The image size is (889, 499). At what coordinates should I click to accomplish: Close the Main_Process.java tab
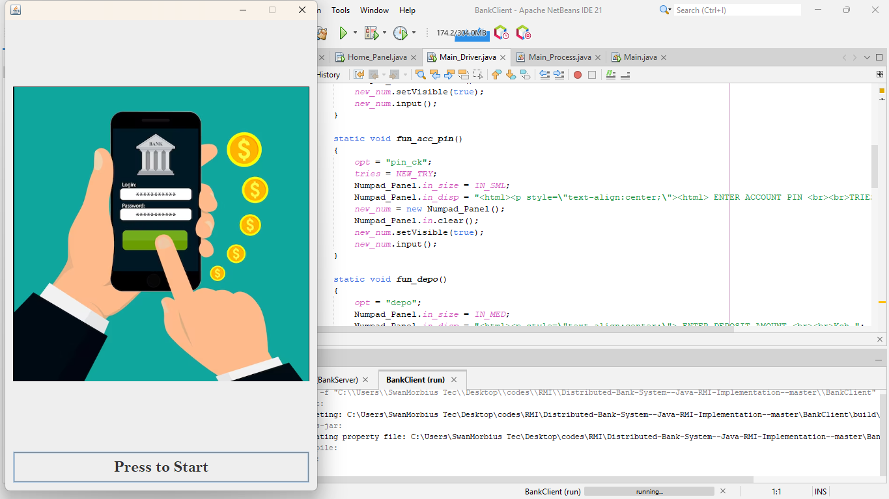[x=598, y=57]
